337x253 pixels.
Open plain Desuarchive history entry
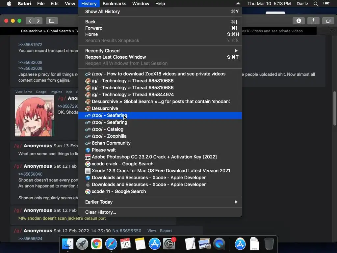[160, 108]
